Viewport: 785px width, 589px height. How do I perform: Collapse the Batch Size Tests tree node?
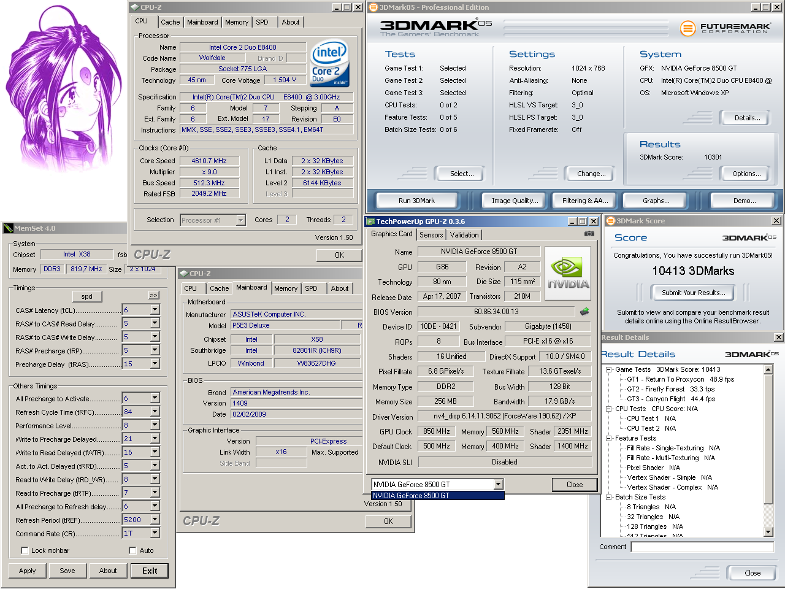pyautogui.click(x=609, y=497)
